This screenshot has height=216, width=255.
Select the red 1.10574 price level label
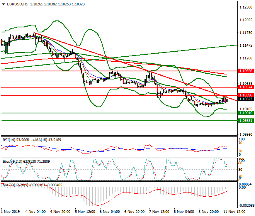(246, 87)
